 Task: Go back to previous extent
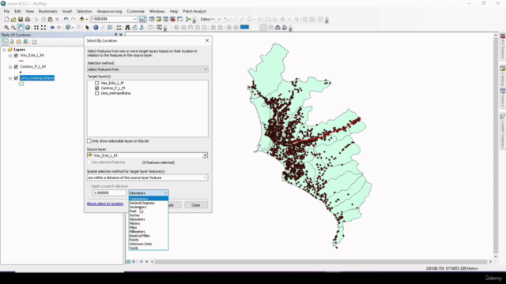52,28
